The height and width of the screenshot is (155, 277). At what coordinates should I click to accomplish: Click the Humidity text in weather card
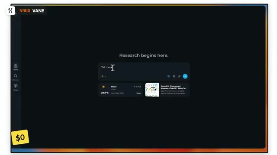[x=117, y=93]
